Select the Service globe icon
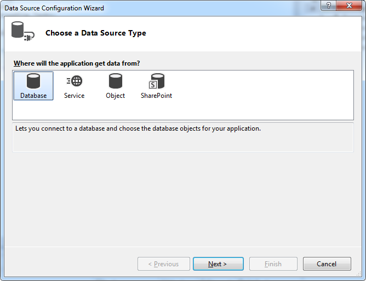Image resolution: width=366 pixels, height=281 pixels. [75, 81]
